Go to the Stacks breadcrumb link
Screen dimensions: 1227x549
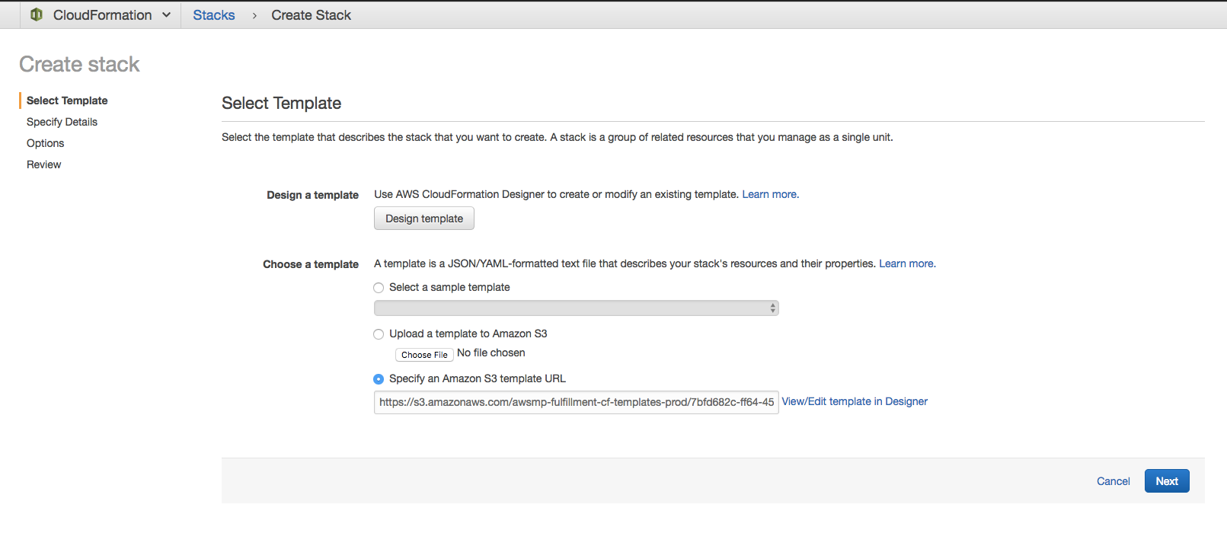tap(214, 15)
